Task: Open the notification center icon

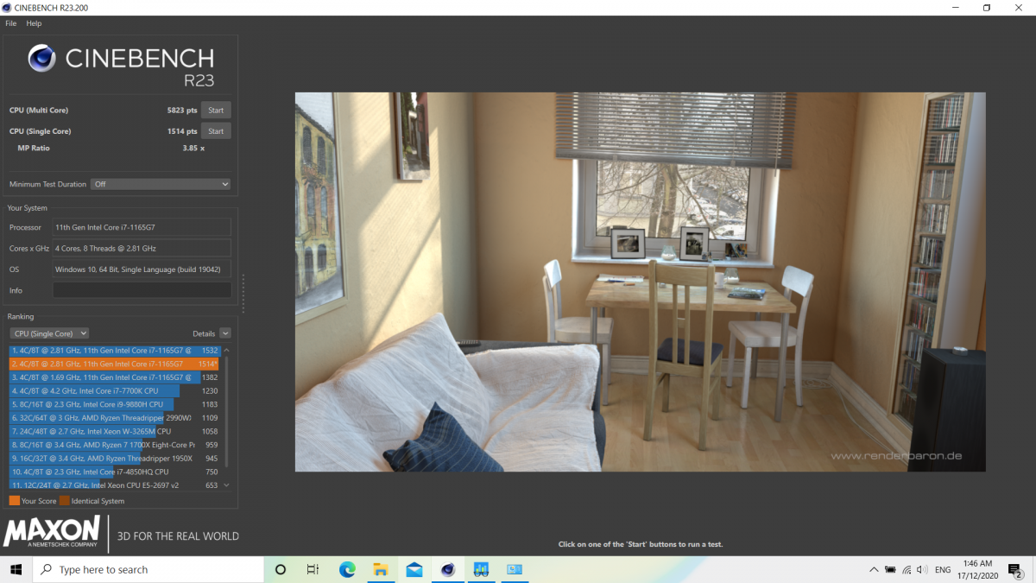Action: [x=1016, y=570]
